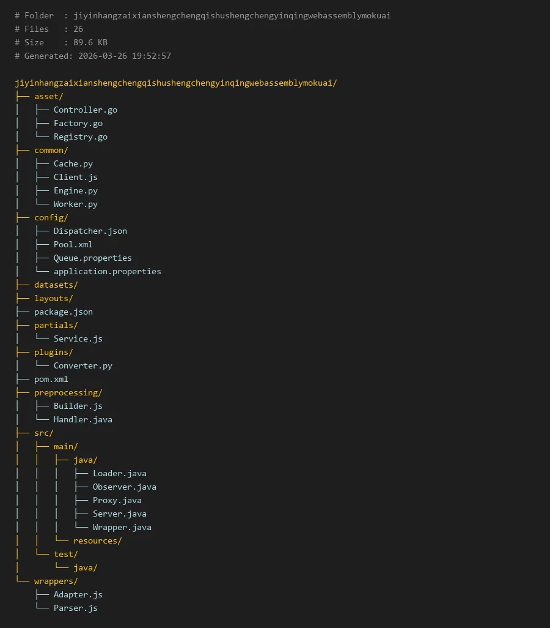Open package.json at the root level

coord(63,312)
